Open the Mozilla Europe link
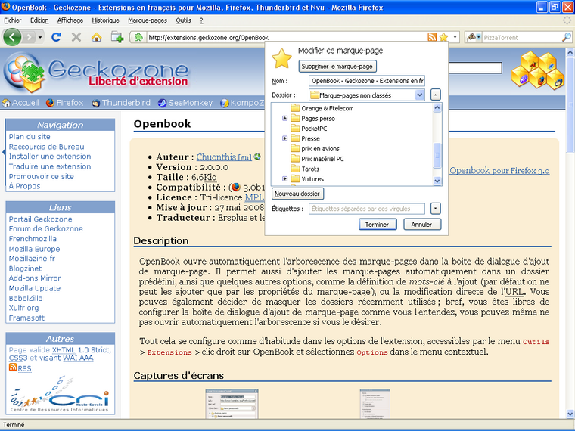Image resolution: width=575 pixels, height=431 pixels. (x=35, y=249)
